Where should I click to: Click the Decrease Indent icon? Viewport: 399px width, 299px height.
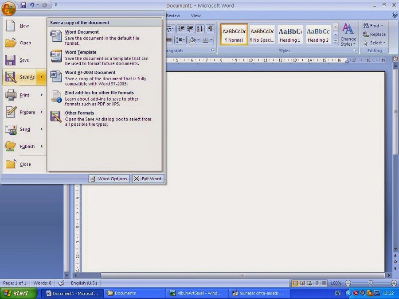(x=181, y=28)
